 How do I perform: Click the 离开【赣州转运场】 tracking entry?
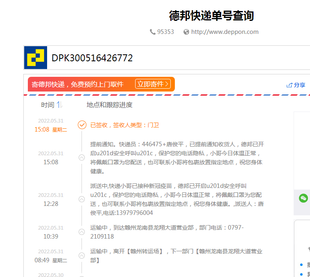tap(176, 256)
